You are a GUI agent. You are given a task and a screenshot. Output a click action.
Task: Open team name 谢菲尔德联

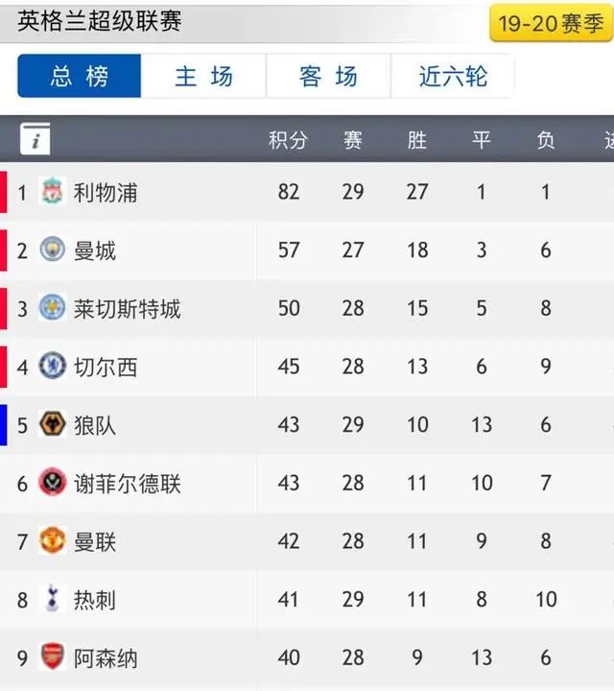click(128, 484)
